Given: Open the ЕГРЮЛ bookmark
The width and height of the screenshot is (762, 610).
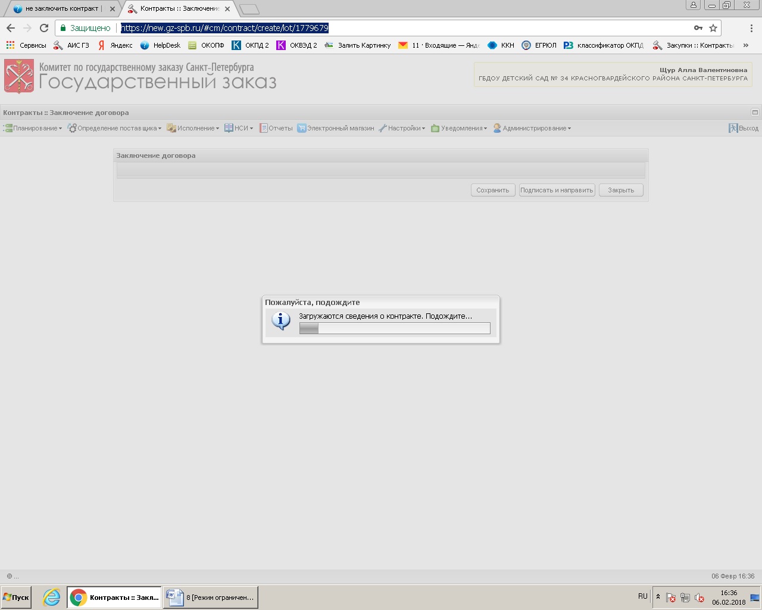Looking at the screenshot, I should (x=539, y=45).
